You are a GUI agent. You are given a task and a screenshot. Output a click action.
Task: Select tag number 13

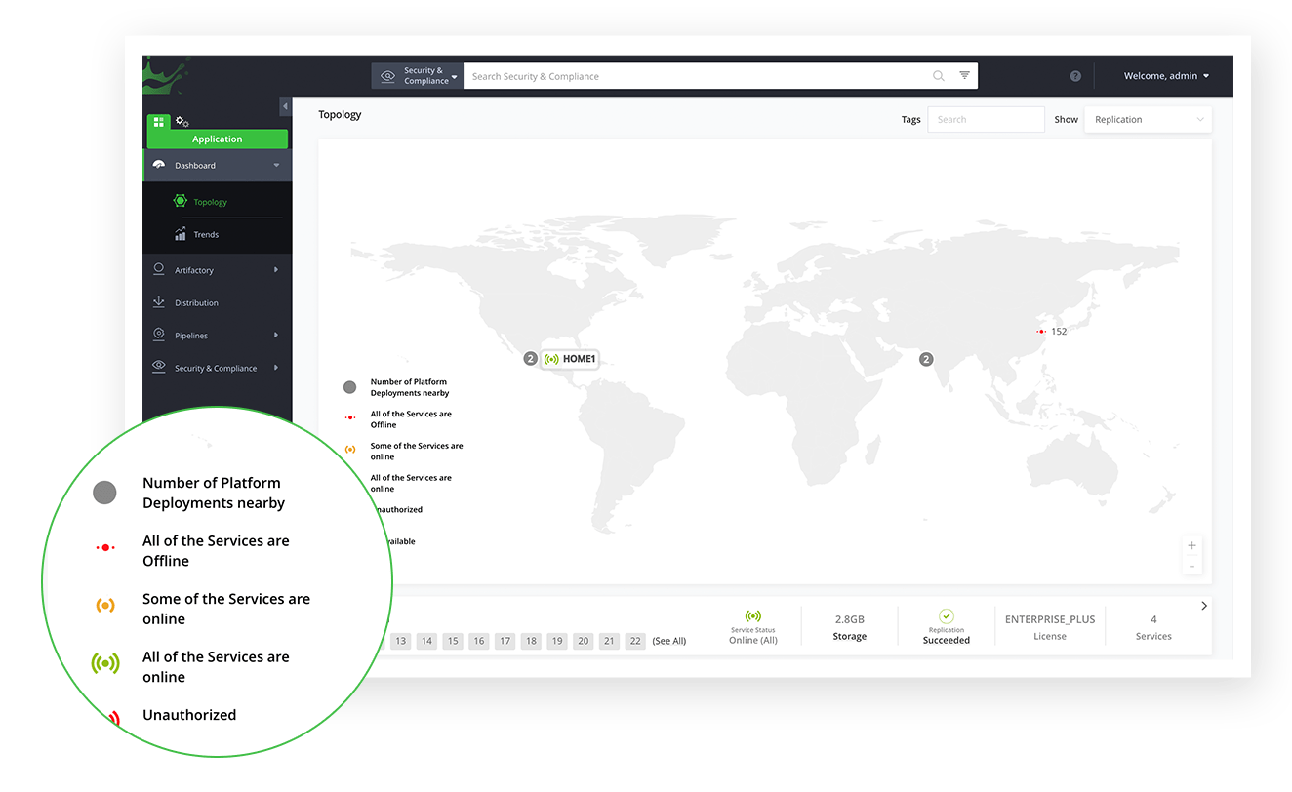400,641
